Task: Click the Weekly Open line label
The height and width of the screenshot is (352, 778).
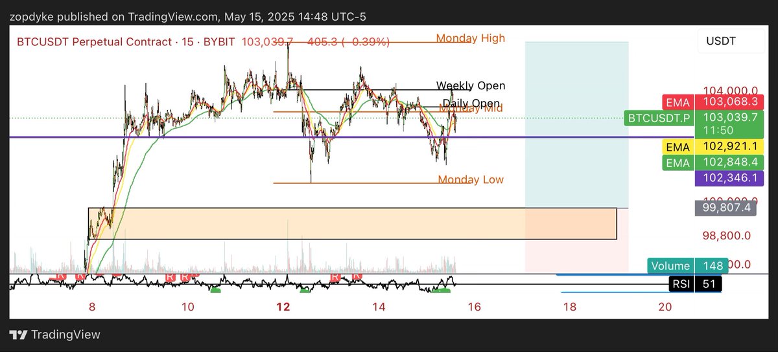Action: tap(471, 85)
